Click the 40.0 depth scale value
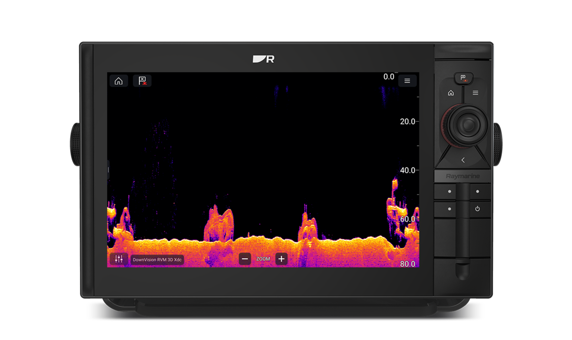572x340 pixels. [408, 170]
